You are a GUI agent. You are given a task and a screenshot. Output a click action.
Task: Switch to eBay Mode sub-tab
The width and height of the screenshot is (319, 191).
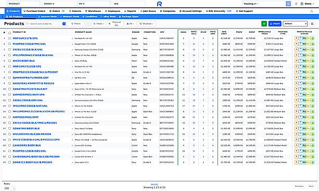click(x=108, y=17)
